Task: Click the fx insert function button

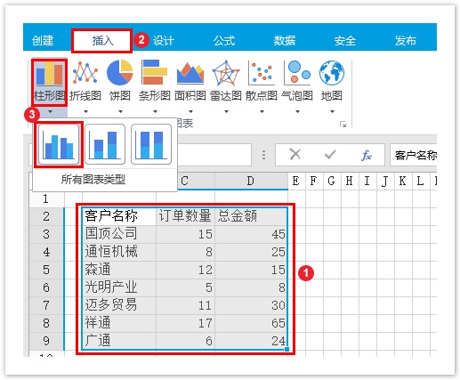Action: (x=367, y=155)
